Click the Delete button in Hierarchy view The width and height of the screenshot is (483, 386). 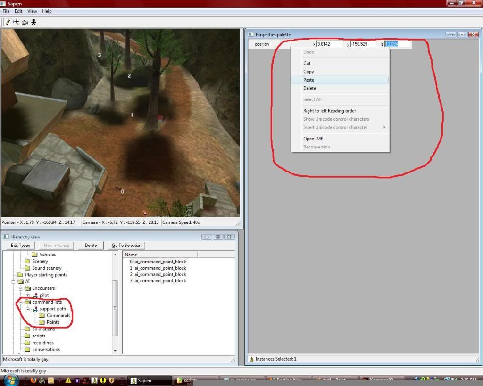point(91,246)
